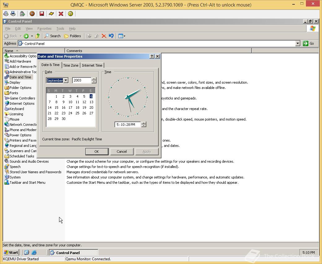Select the Accessibility Options item icon
This screenshot has height=264, width=322.
click(x=7, y=56)
